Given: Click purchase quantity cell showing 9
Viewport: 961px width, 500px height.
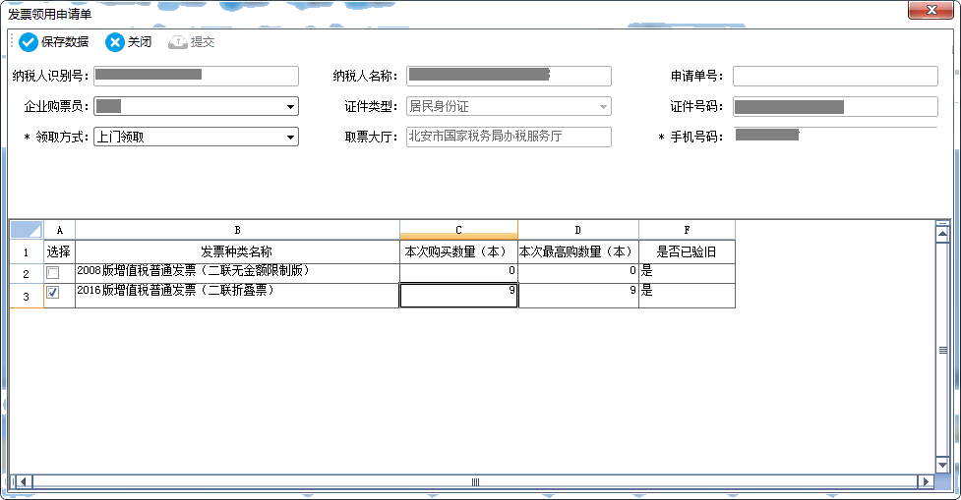Looking at the screenshot, I should tap(458, 296).
